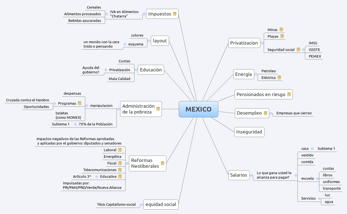Collapse the casa Subtema 1 branch

point(312,148)
